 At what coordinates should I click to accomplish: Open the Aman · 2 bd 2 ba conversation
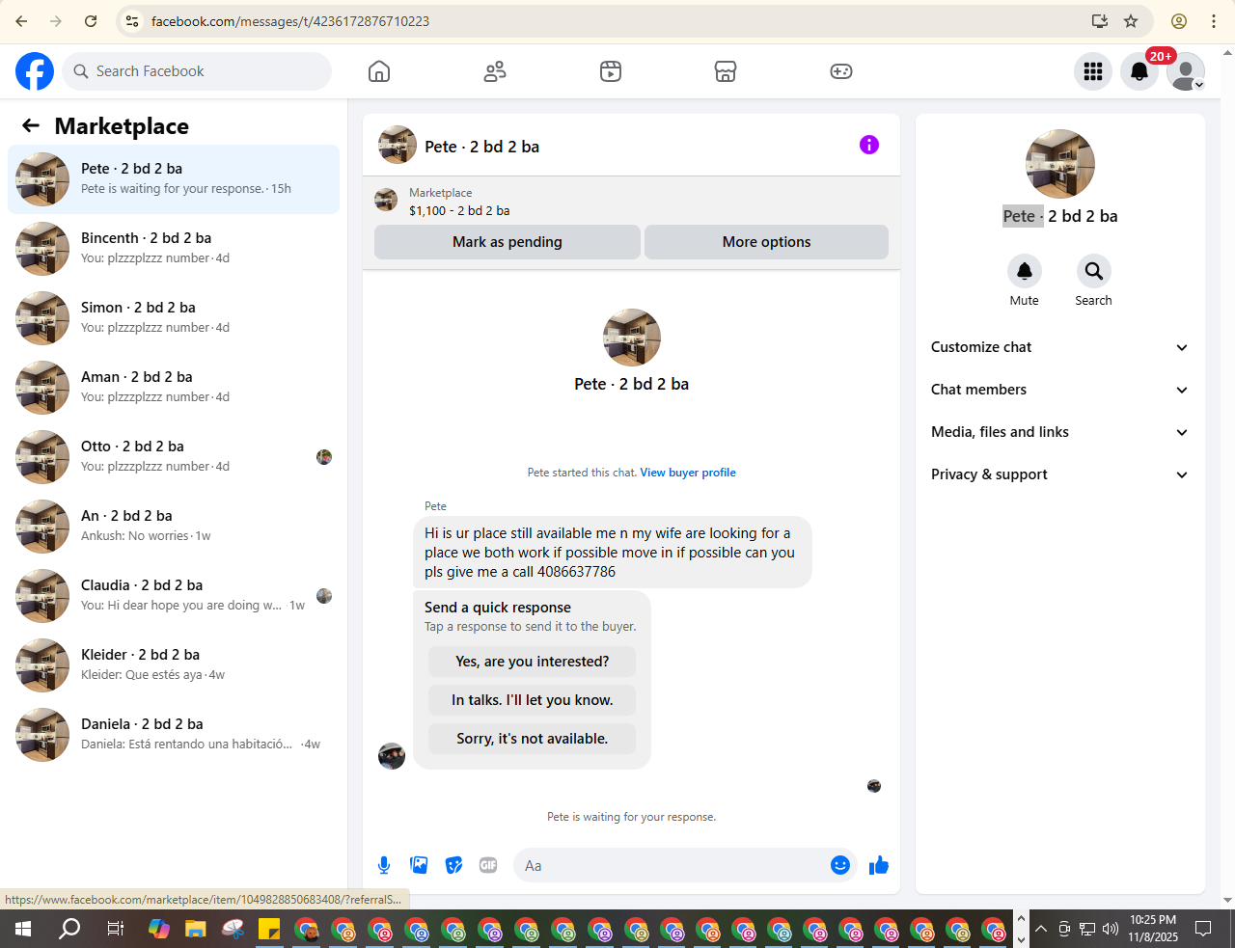(174, 388)
